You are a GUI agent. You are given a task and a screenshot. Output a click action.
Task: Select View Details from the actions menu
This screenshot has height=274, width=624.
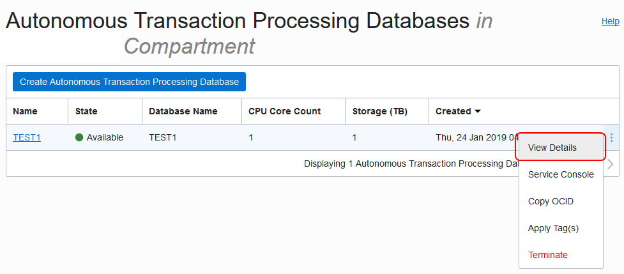(x=552, y=148)
